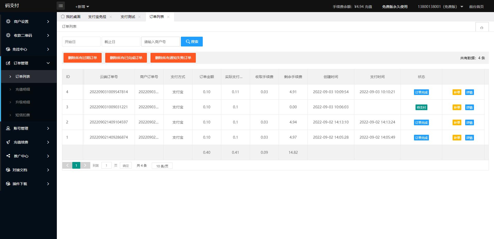
Task: Click the 商户设置 gear icon in sidebar
Action: [8, 22]
